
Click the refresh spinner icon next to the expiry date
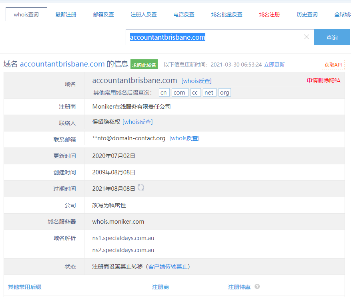141,188
